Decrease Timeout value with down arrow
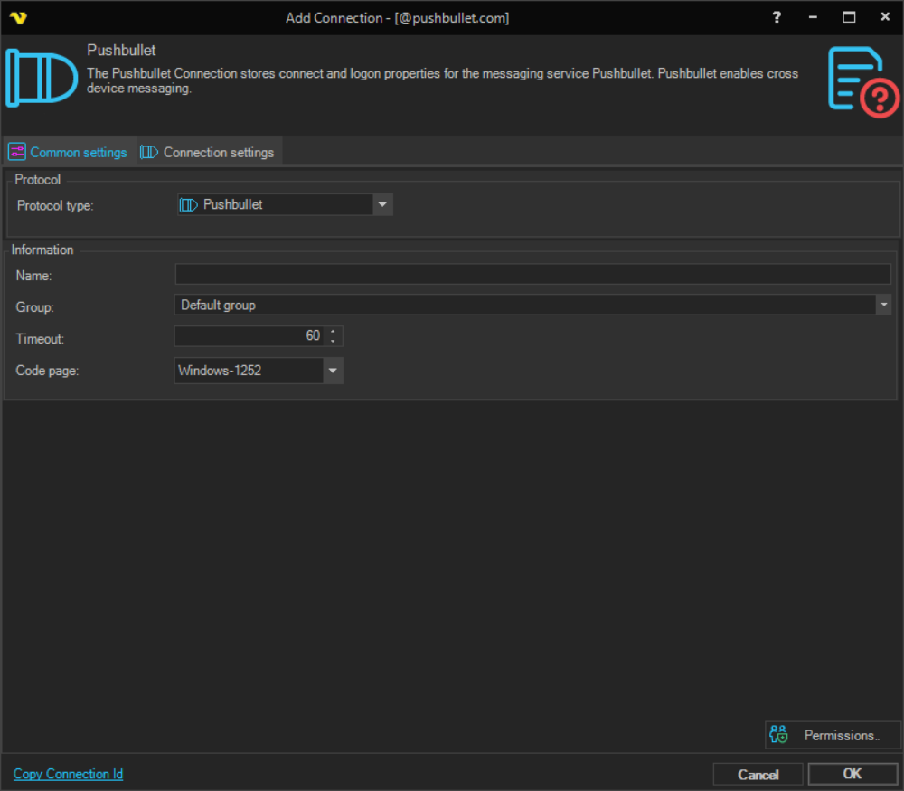Viewport: 904px width, 791px height. point(334,341)
